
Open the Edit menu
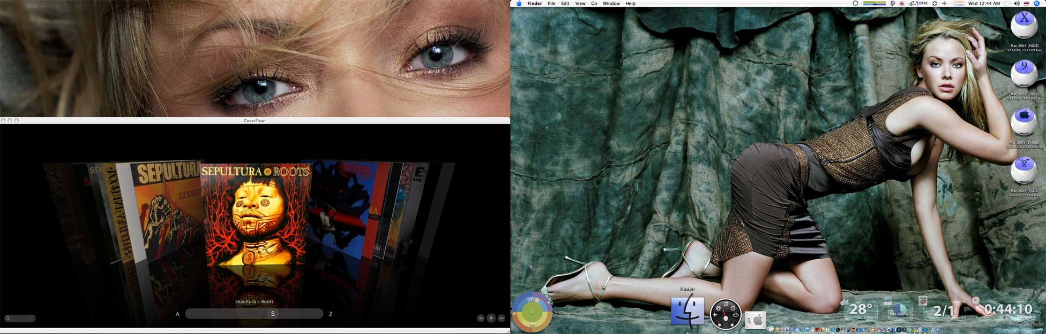[565, 4]
